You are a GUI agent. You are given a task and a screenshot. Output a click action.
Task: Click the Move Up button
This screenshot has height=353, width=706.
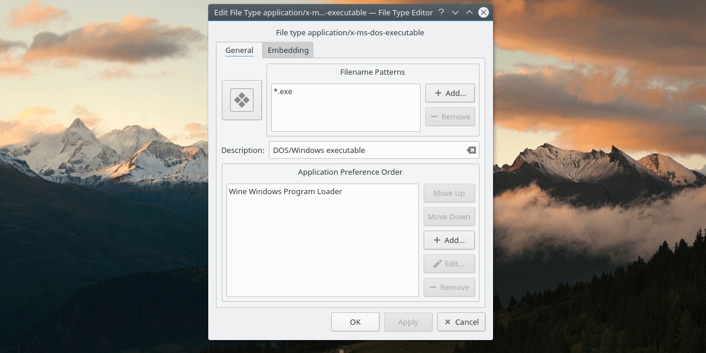[449, 193]
